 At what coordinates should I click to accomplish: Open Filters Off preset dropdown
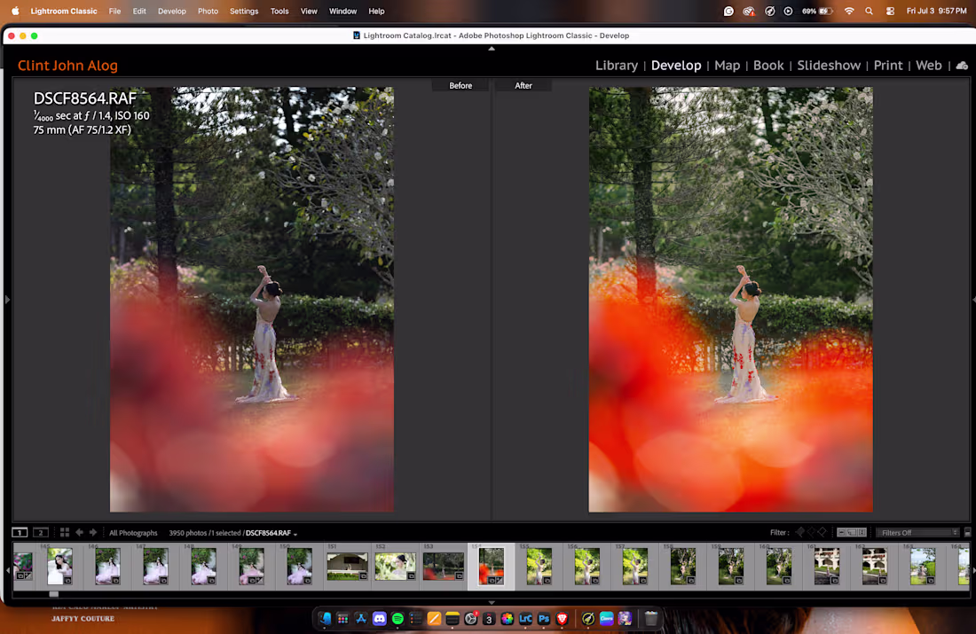click(x=917, y=533)
